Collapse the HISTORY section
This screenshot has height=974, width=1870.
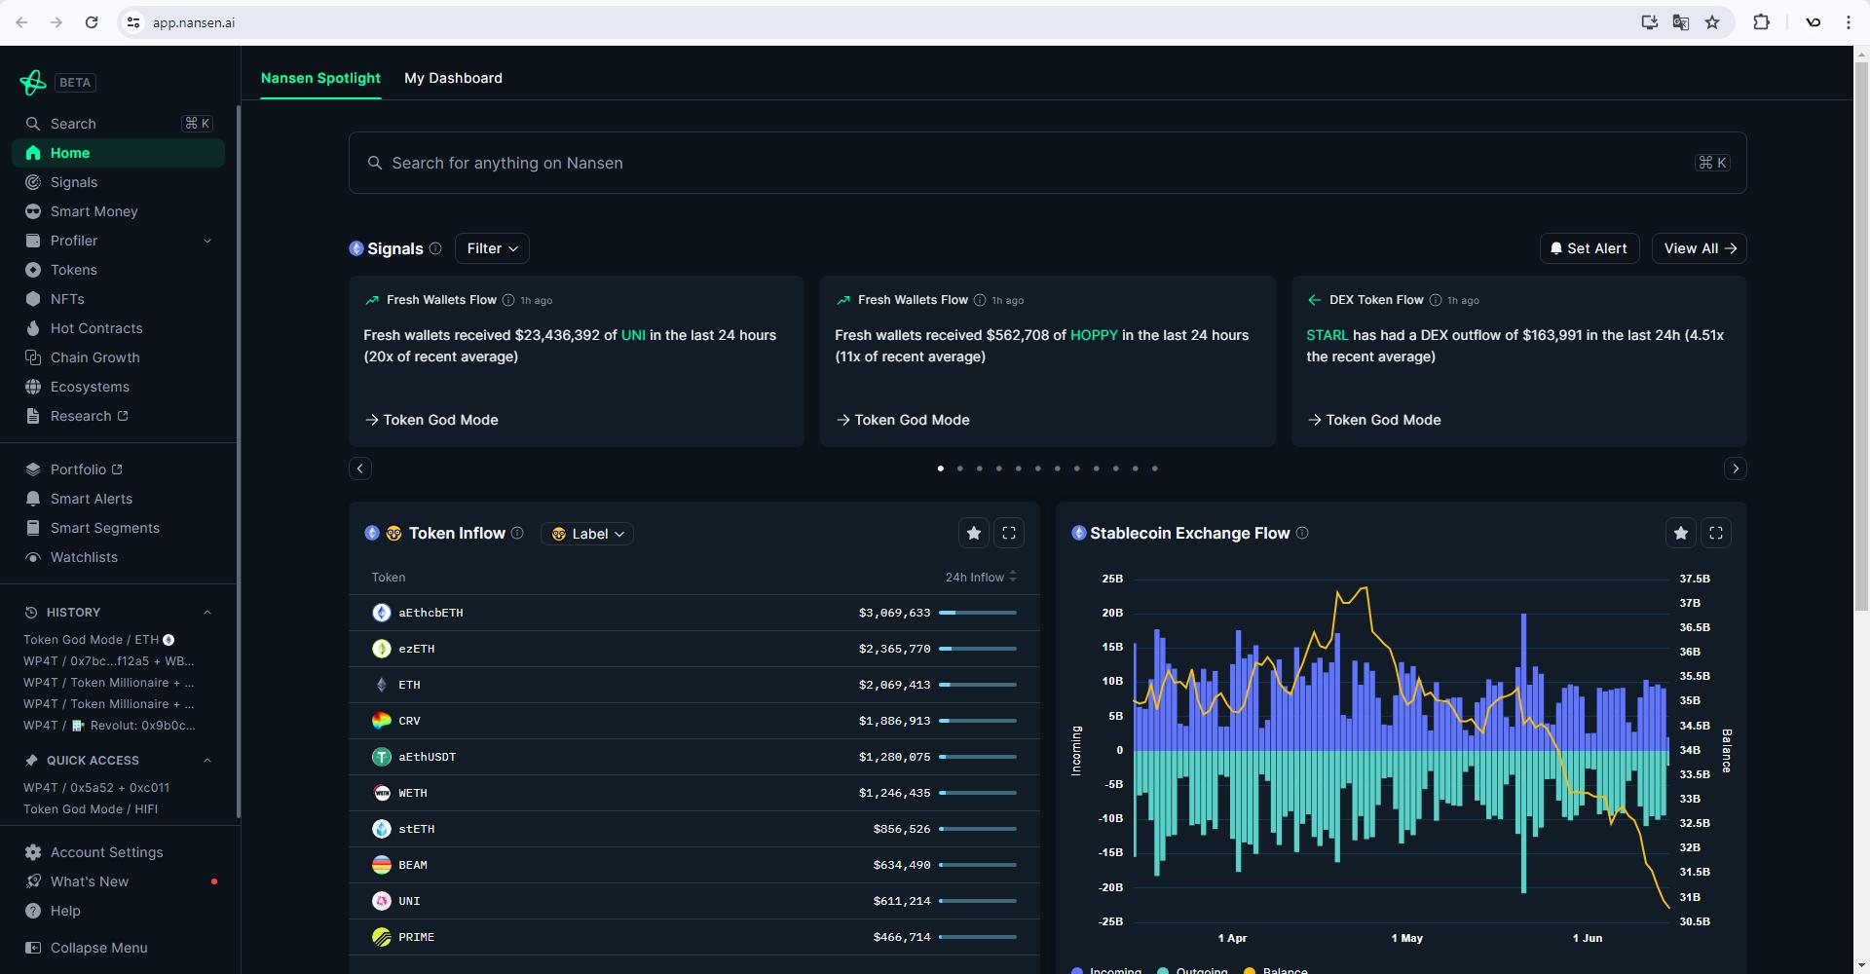[207, 613]
